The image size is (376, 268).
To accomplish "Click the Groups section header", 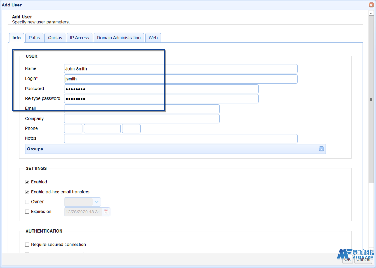I will click(175, 149).
